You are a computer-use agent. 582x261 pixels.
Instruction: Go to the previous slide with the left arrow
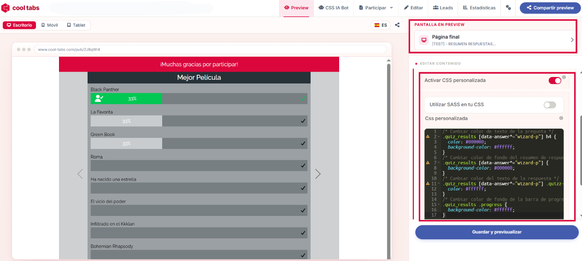point(80,174)
